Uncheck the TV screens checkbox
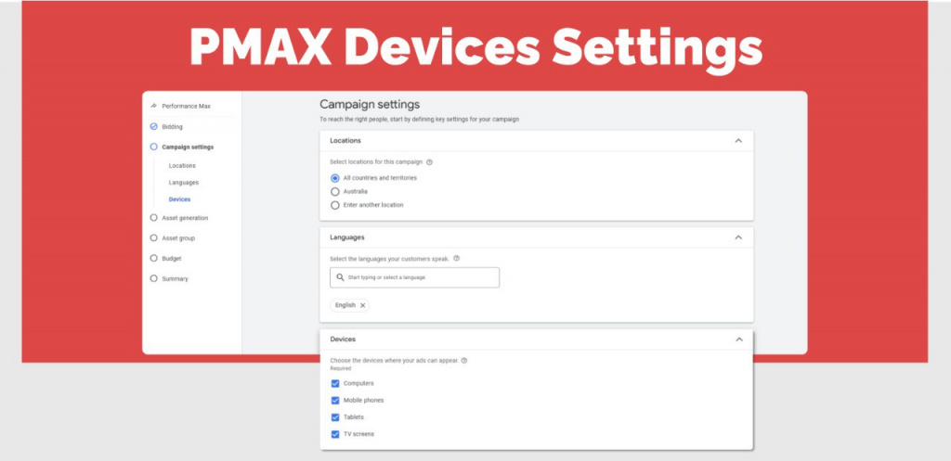This screenshot has width=951, height=461. pos(335,434)
